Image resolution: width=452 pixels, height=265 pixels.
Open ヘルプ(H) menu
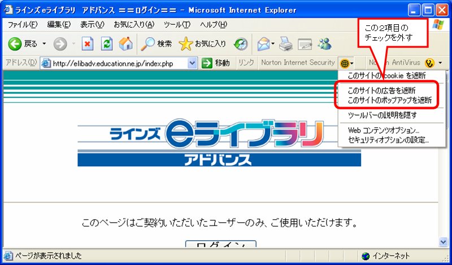point(214,25)
